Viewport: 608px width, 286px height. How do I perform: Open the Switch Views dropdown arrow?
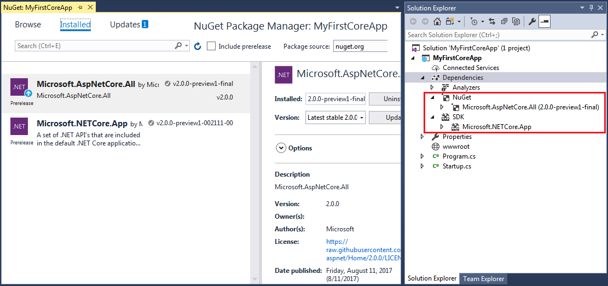pos(460,22)
